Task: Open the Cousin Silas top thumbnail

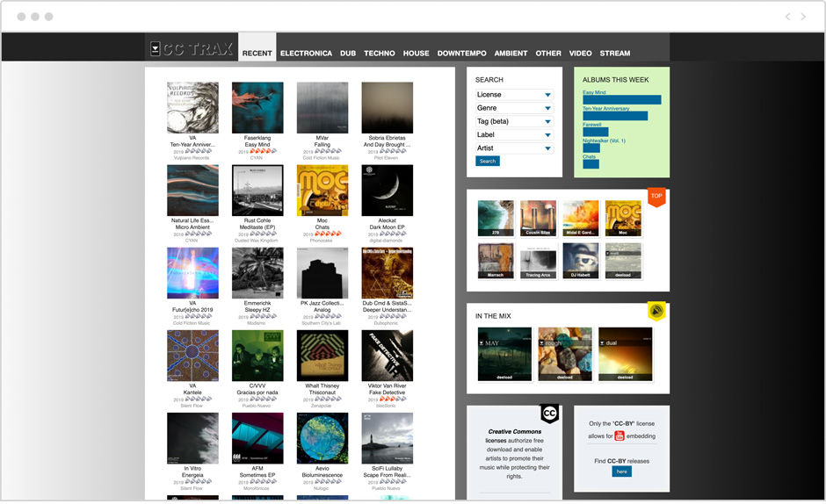Action: point(538,218)
